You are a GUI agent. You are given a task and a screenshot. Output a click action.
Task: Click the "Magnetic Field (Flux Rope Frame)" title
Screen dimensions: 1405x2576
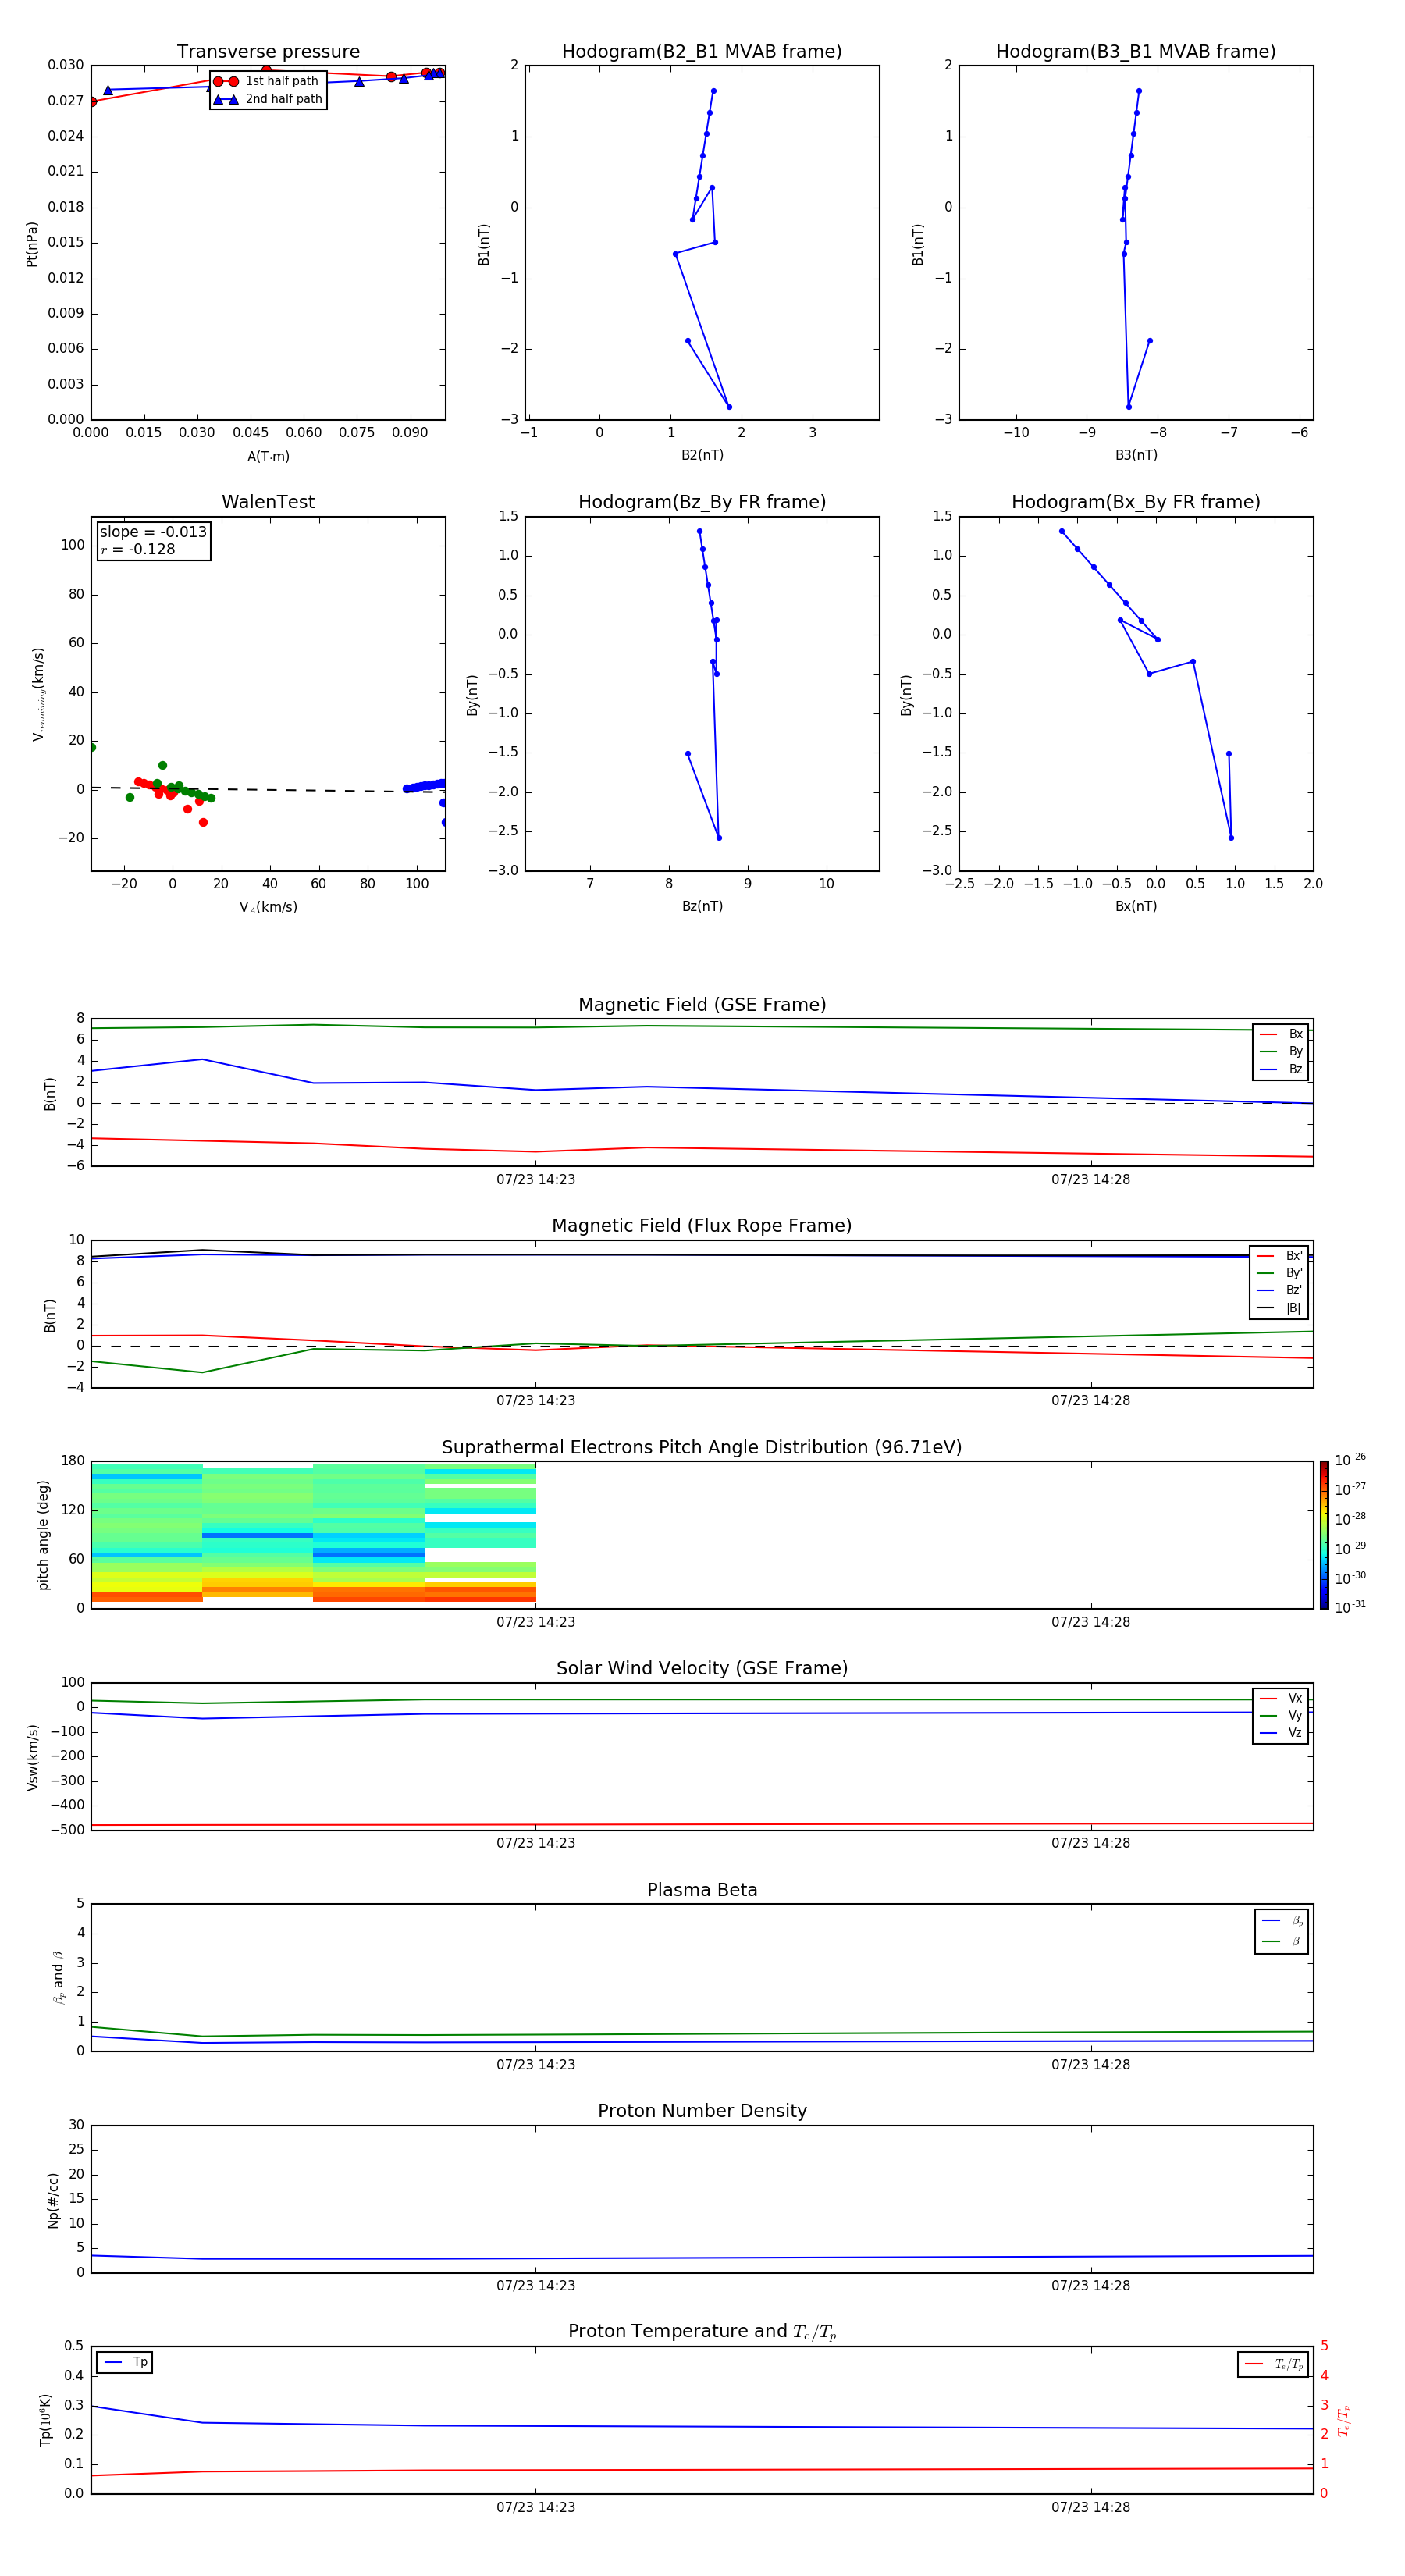702,1226
